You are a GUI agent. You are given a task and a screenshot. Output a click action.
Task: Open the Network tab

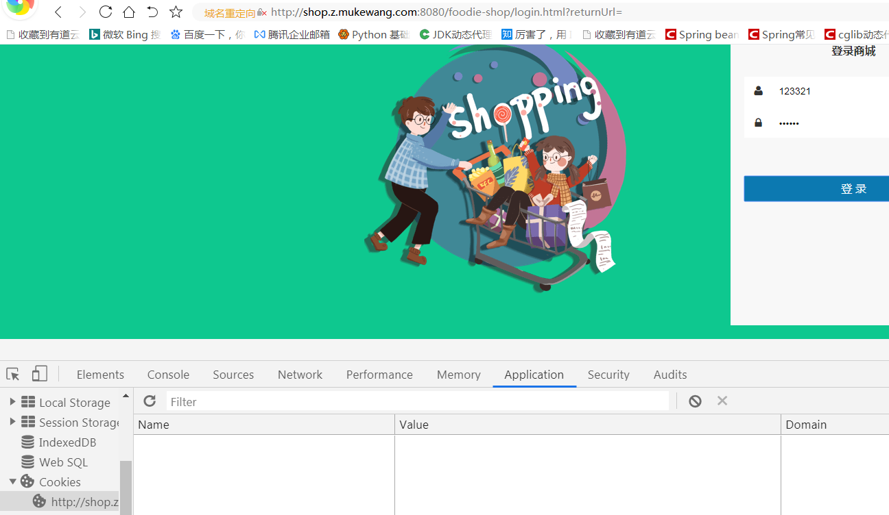click(x=300, y=375)
